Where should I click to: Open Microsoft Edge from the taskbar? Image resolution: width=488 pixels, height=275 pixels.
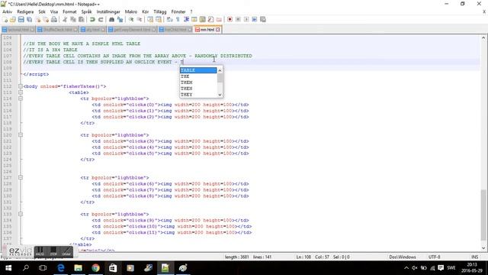coord(61,268)
